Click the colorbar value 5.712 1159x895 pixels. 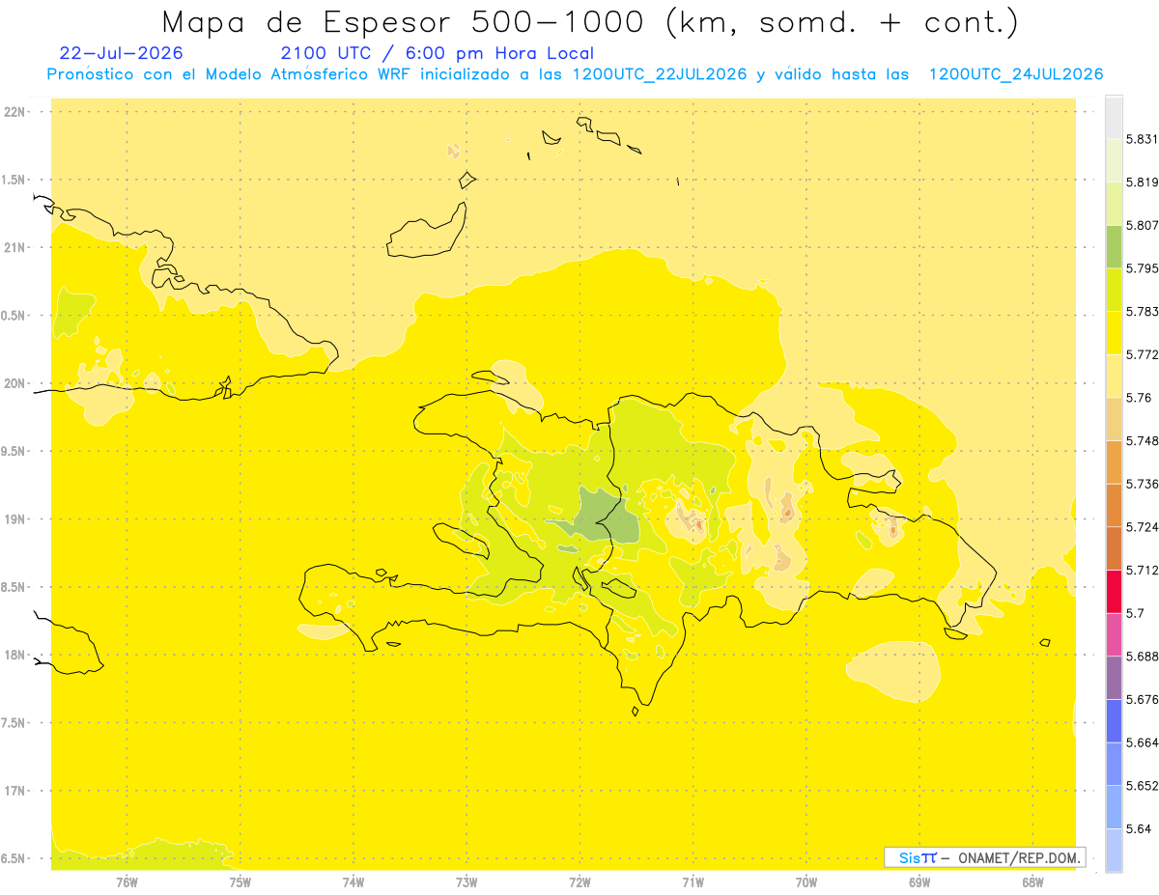(x=1142, y=570)
